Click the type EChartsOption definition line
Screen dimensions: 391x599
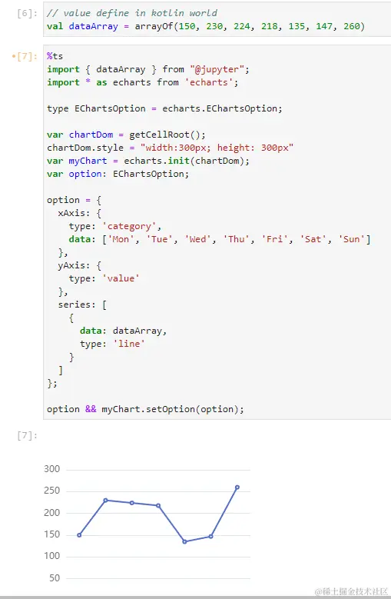[164, 108]
